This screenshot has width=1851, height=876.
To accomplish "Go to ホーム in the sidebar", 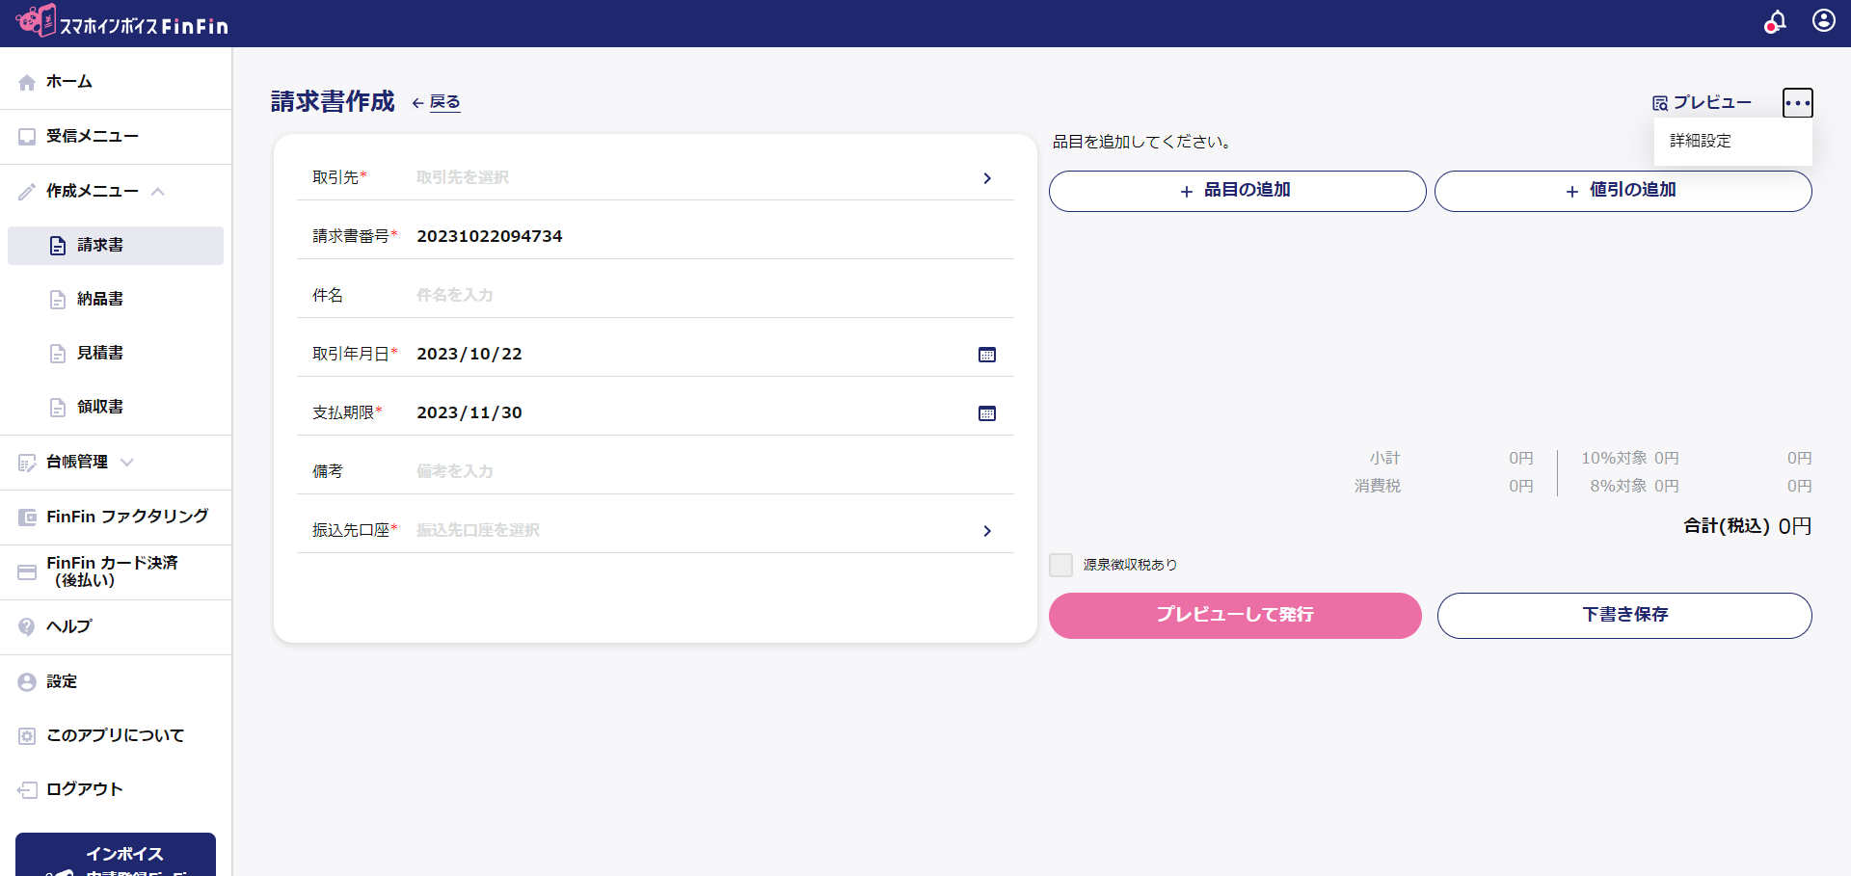I will tap(116, 82).
